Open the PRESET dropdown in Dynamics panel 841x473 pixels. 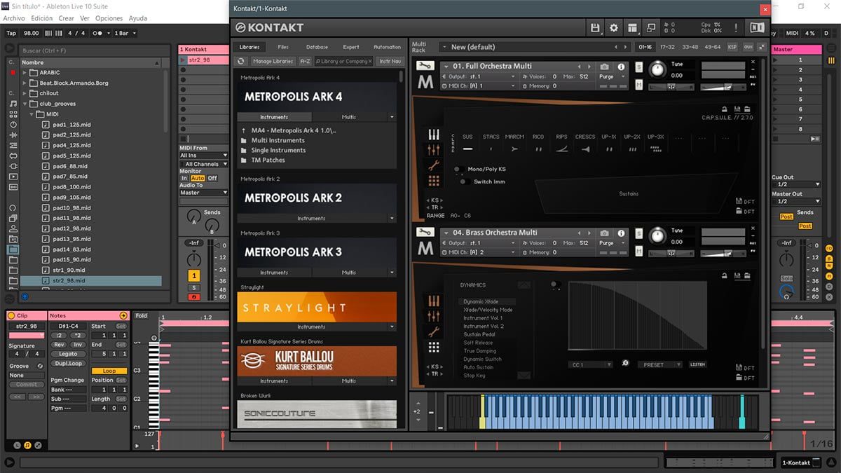[x=658, y=364]
